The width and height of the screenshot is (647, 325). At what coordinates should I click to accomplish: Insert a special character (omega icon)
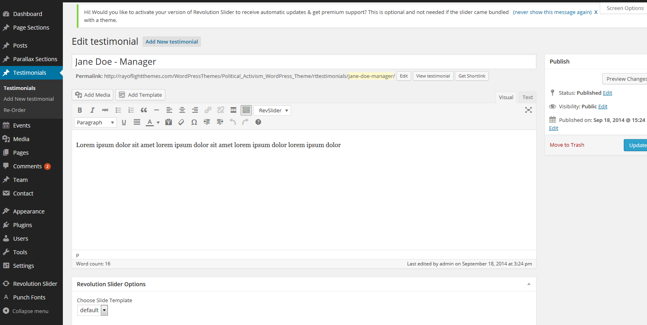tap(194, 122)
